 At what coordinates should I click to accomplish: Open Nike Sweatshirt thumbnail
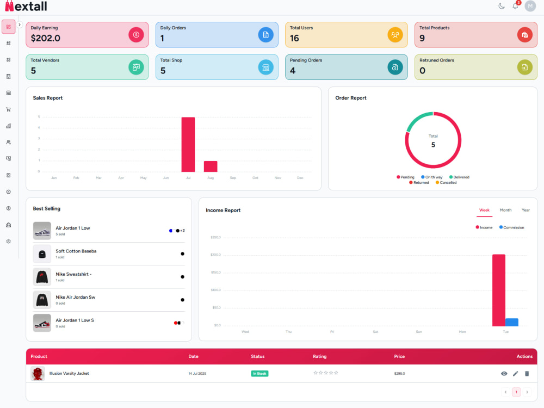(x=42, y=277)
